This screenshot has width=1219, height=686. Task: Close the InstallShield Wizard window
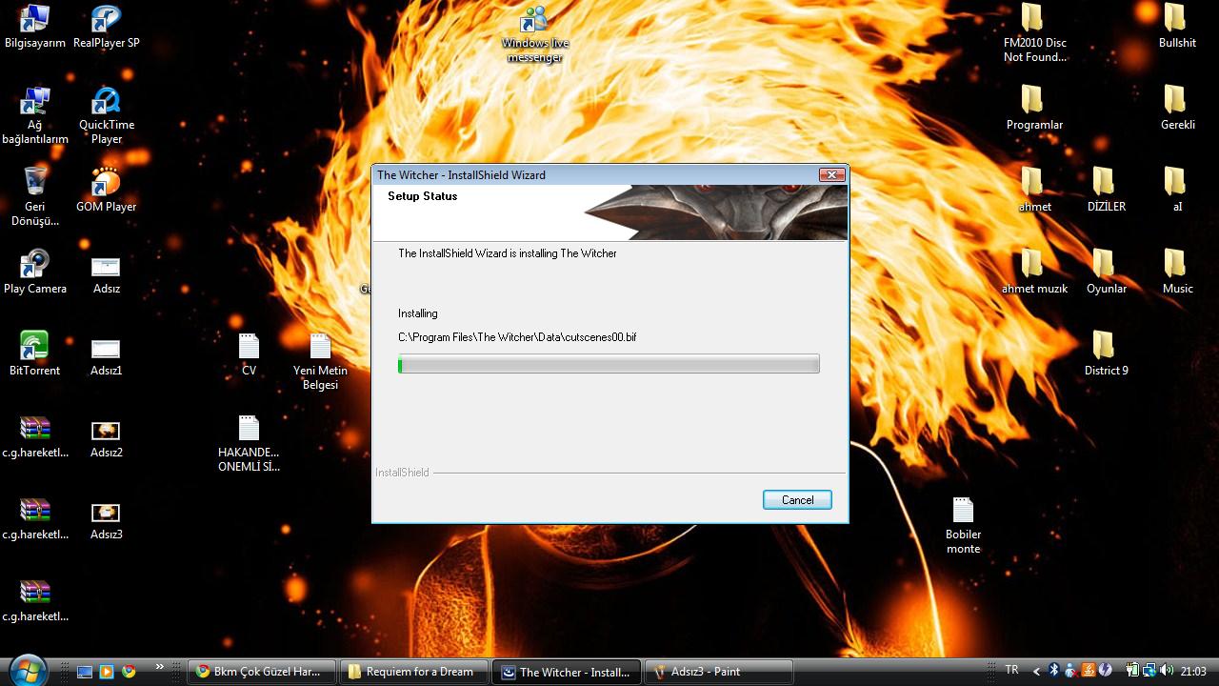pos(831,175)
